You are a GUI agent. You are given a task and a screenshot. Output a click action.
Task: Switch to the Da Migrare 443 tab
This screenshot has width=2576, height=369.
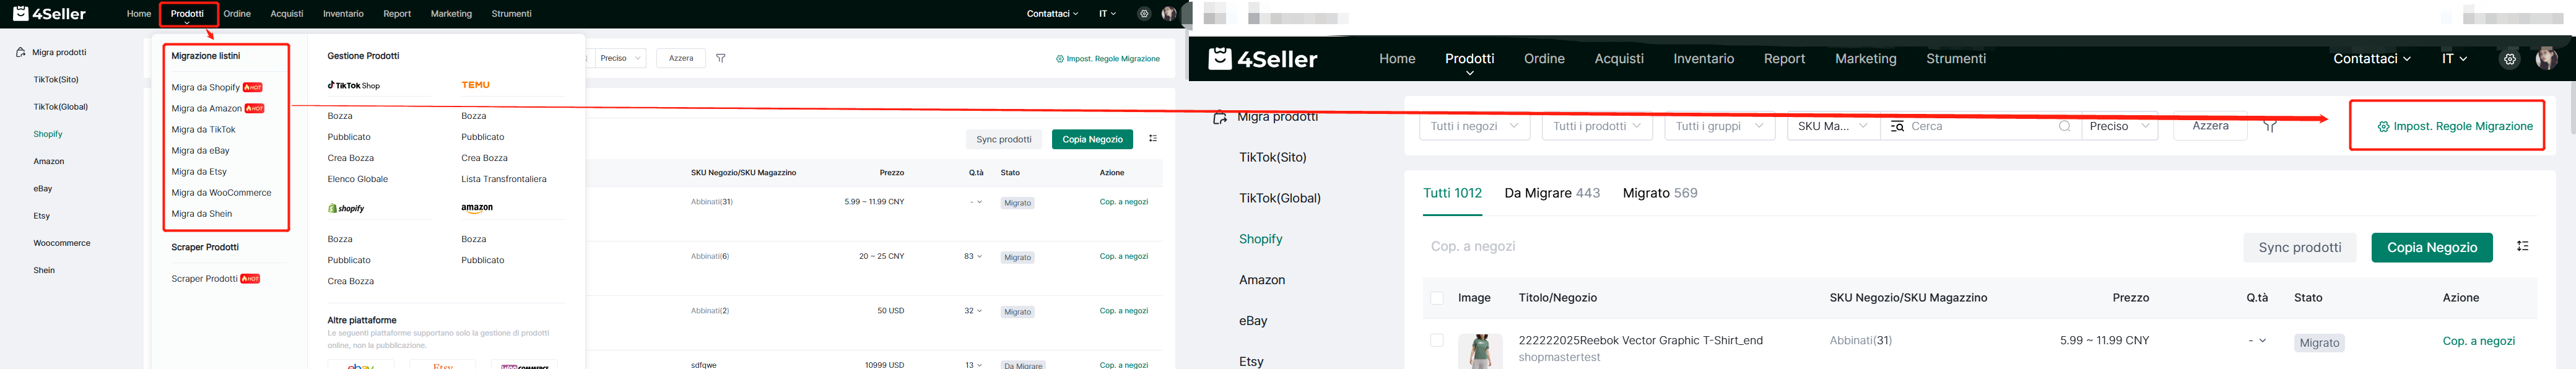1552,193
